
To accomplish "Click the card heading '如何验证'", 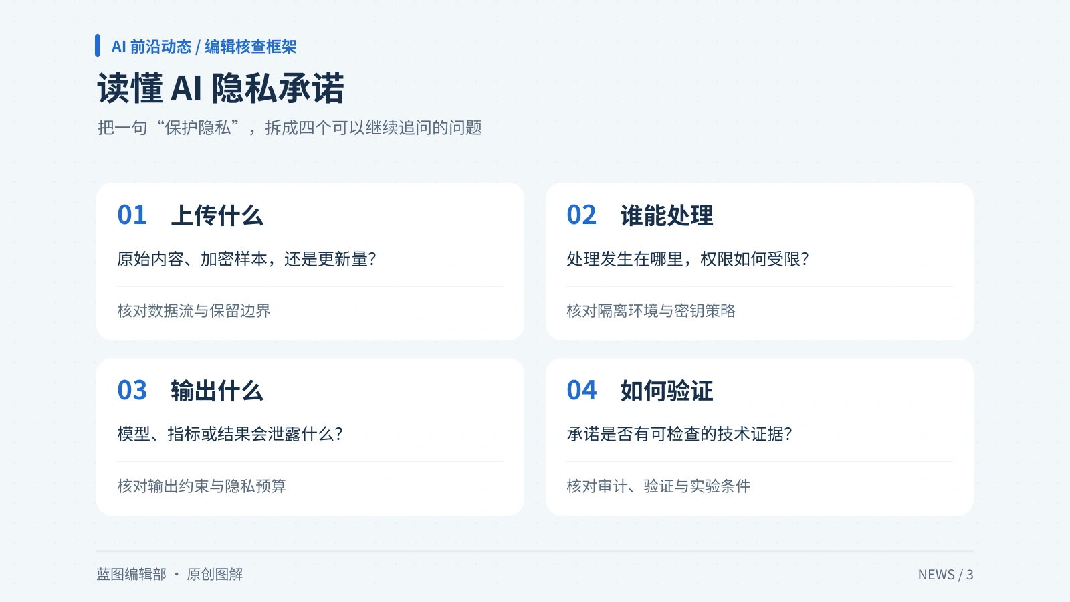I will point(667,391).
